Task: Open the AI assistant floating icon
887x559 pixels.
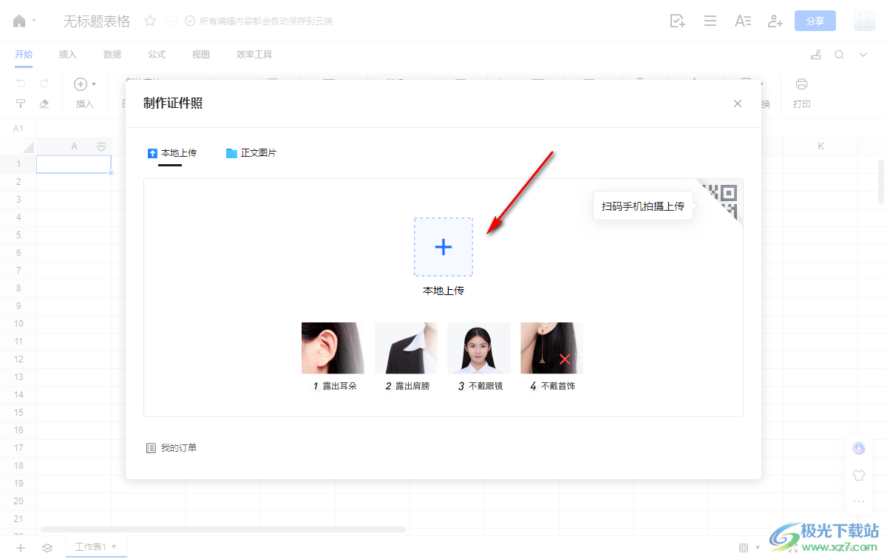Action: 858,448
